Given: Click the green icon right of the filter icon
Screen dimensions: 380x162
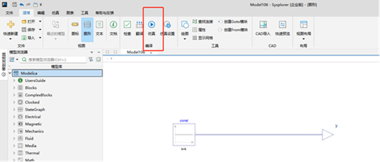Looking at the screenshot, I should [98, 59].
